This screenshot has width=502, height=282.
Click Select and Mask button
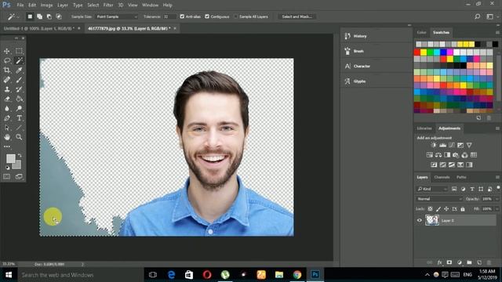[296, 16]
